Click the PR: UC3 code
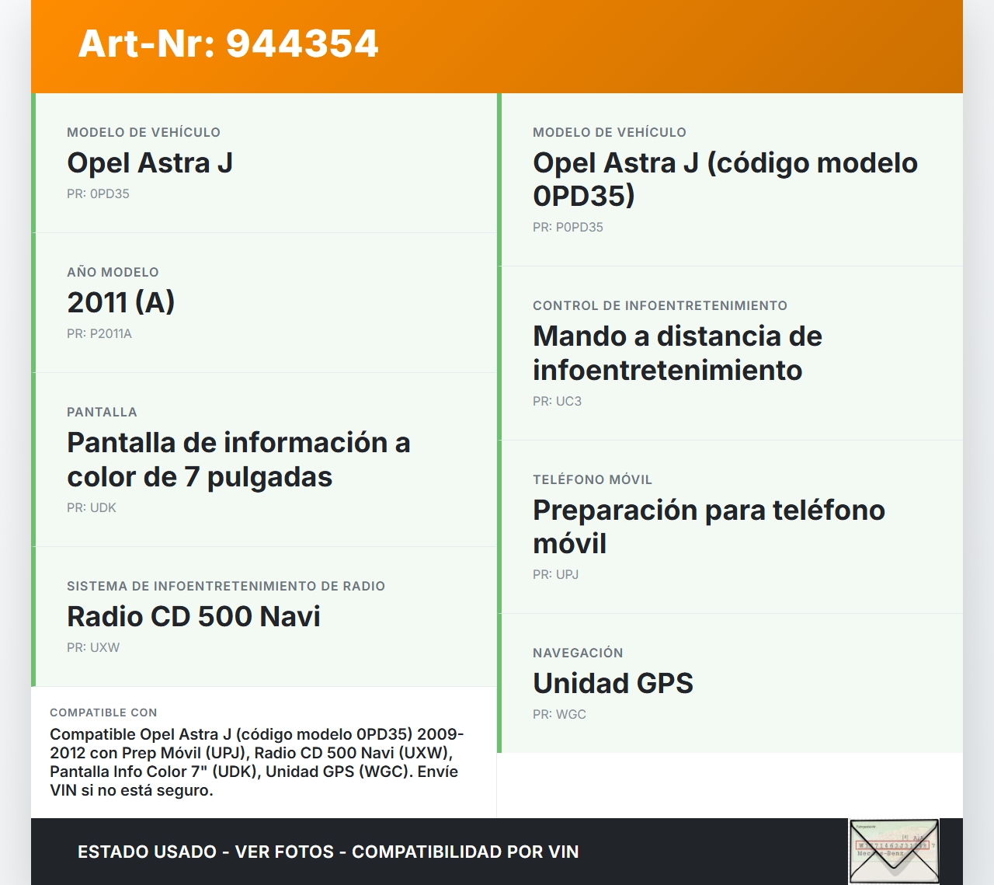The width and height of the screenshot is (994, 885). point(557,402)
